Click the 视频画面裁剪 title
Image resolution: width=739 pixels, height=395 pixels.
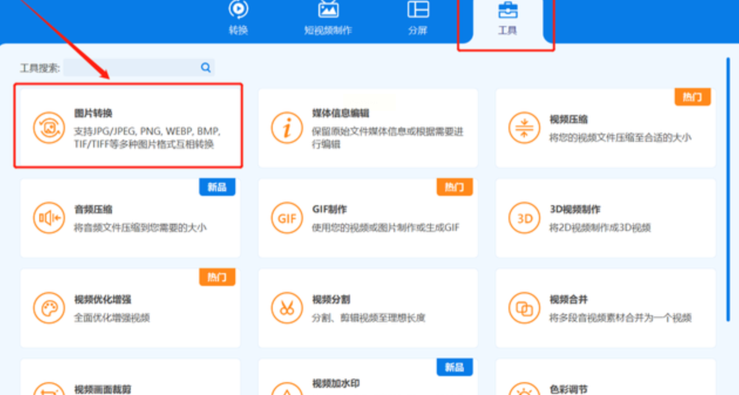103,389
